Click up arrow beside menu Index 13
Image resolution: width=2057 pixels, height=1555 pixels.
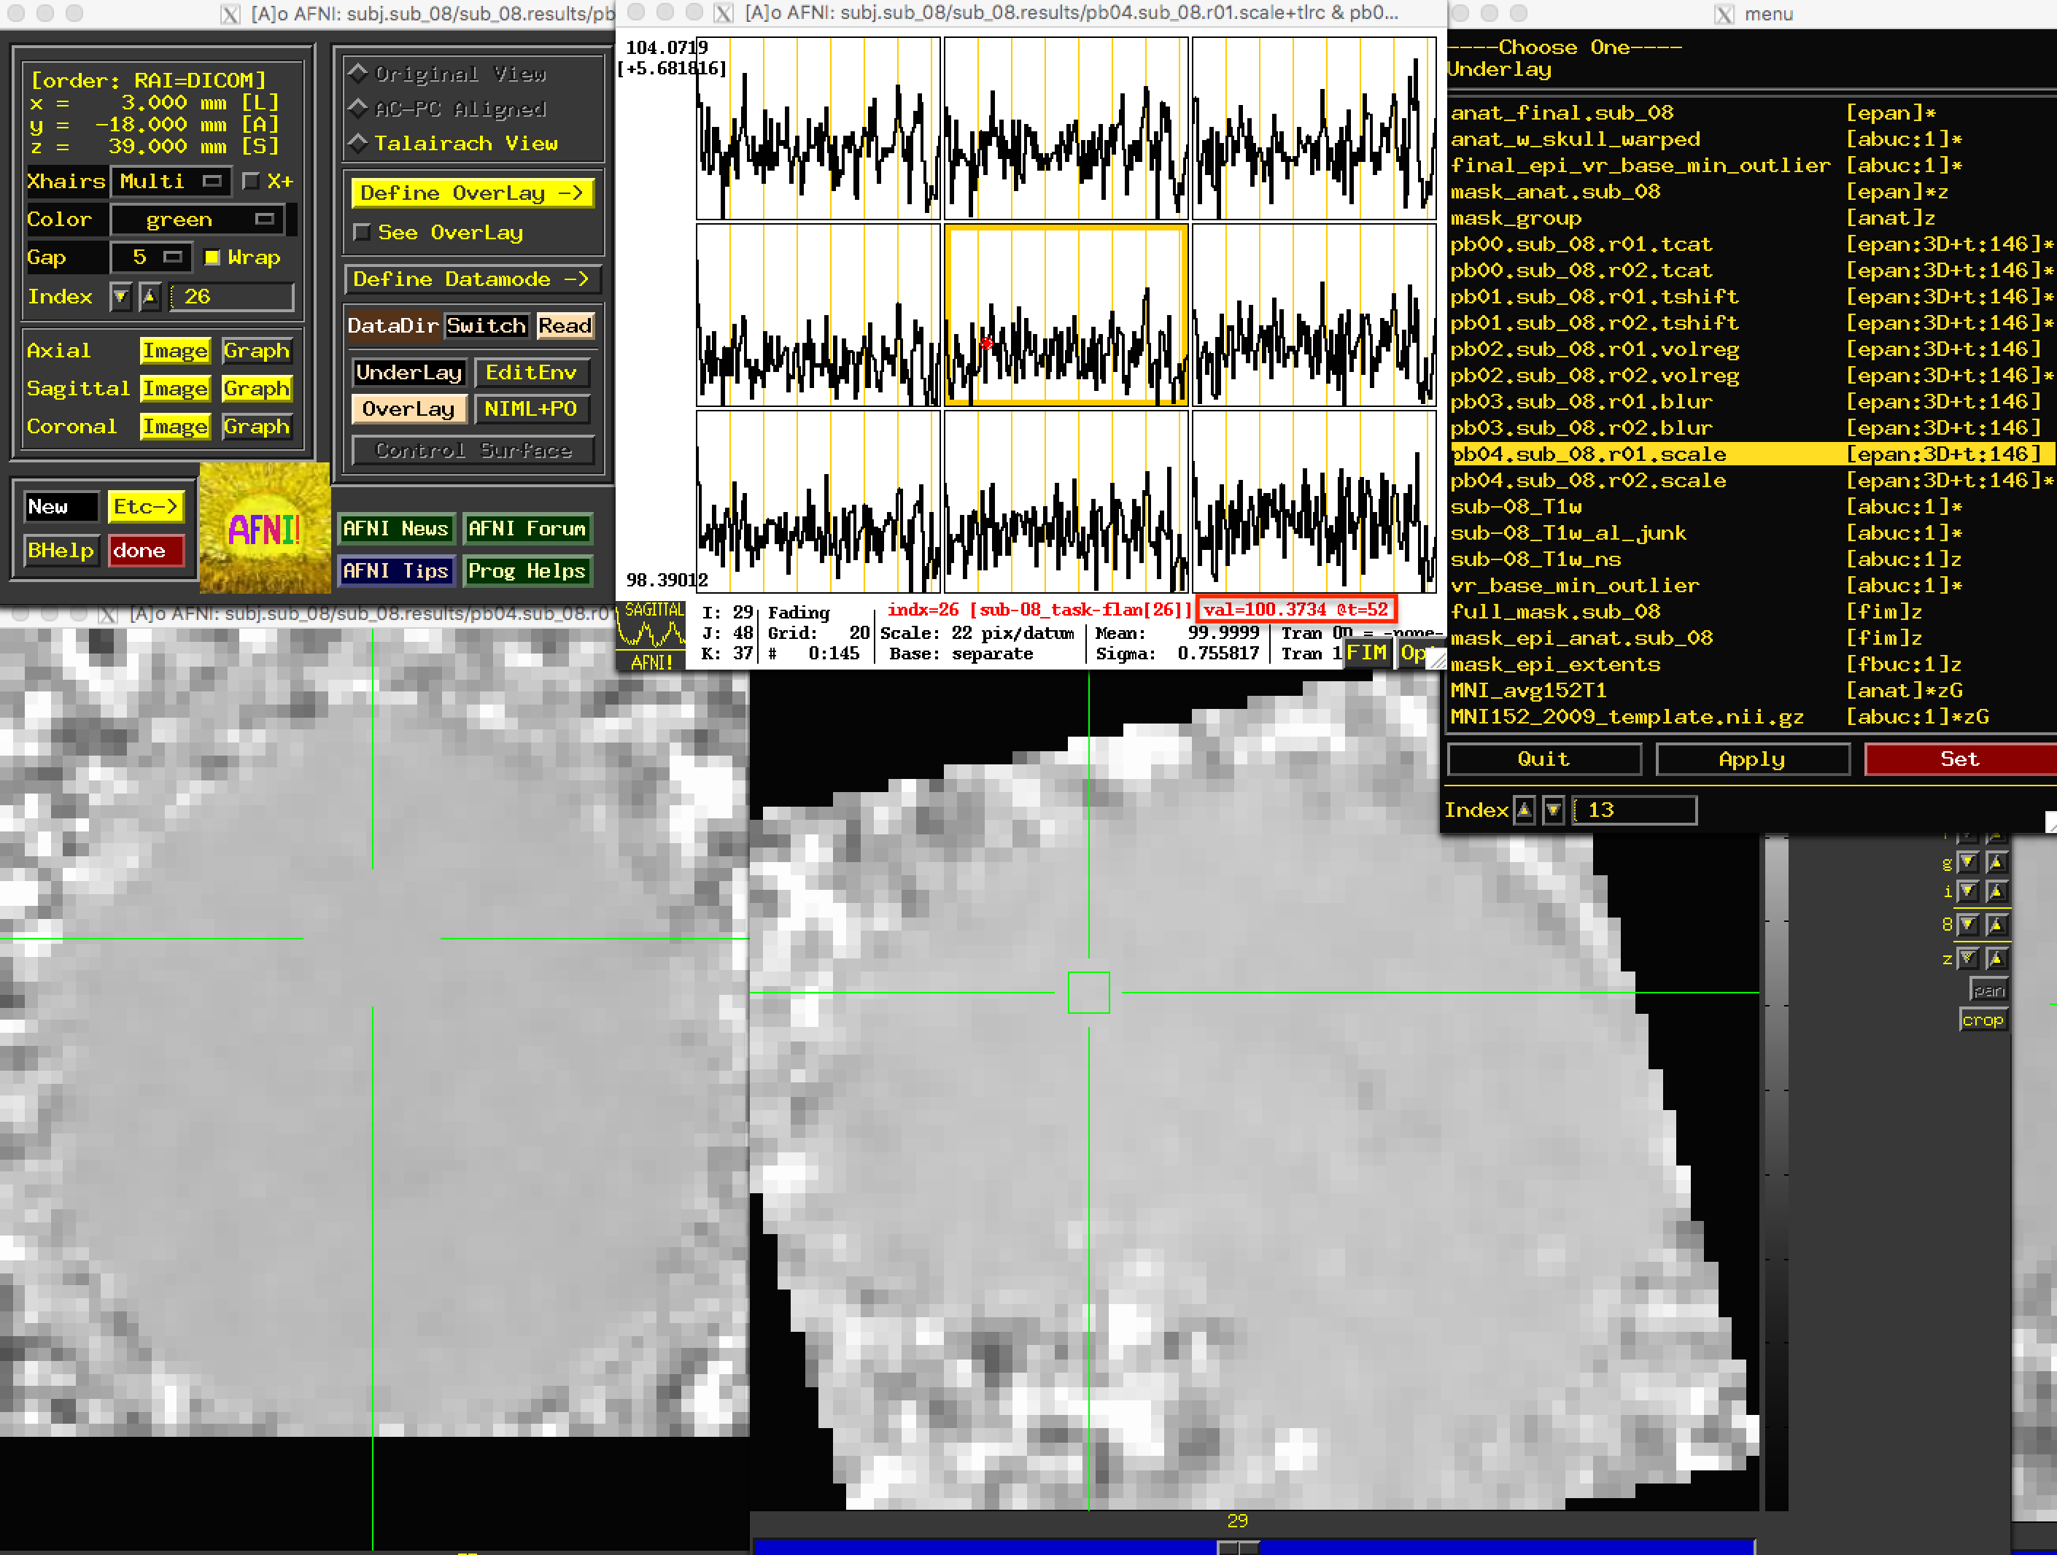pyautogui.click(x=1525, y=810)
